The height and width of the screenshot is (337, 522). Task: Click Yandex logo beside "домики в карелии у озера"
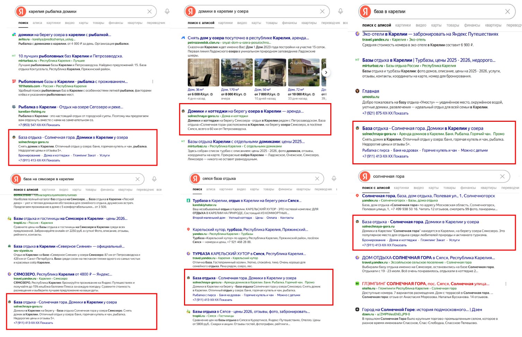pos(190,11)
